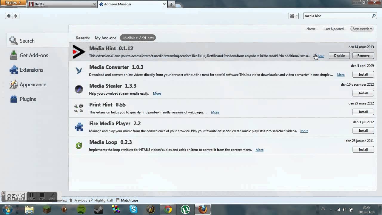Click the Media Stealer 1.3.3 title
The height and width of the screenshot is (215, 382).
pyautogui.click(x=113, y=86)
